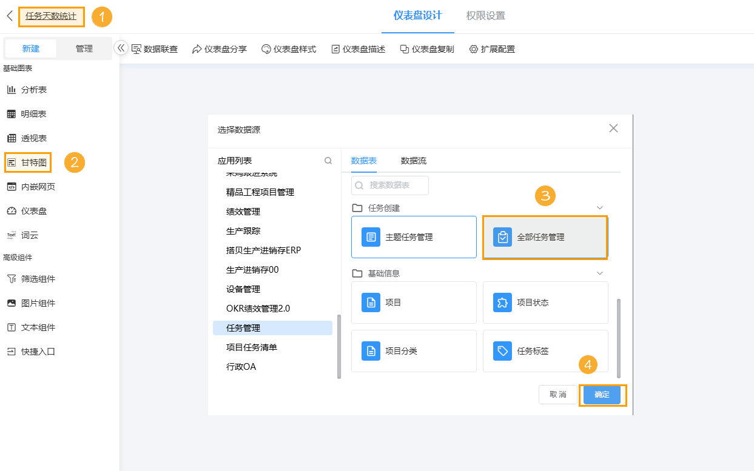Click the 搜索数据表 search input

pyautogui.click(x=390, y=185)
